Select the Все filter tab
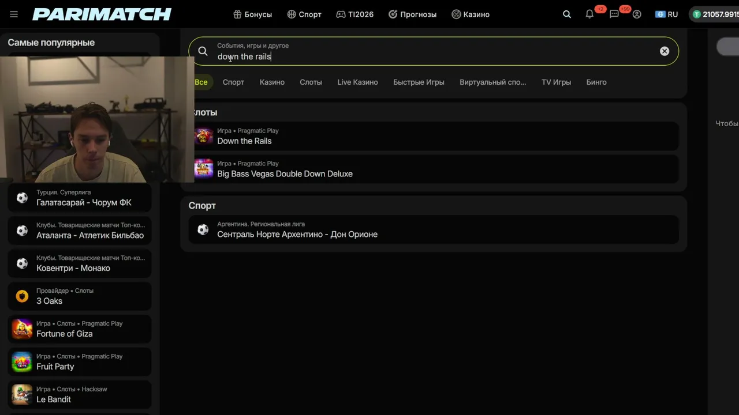 (x=201, y=82)
